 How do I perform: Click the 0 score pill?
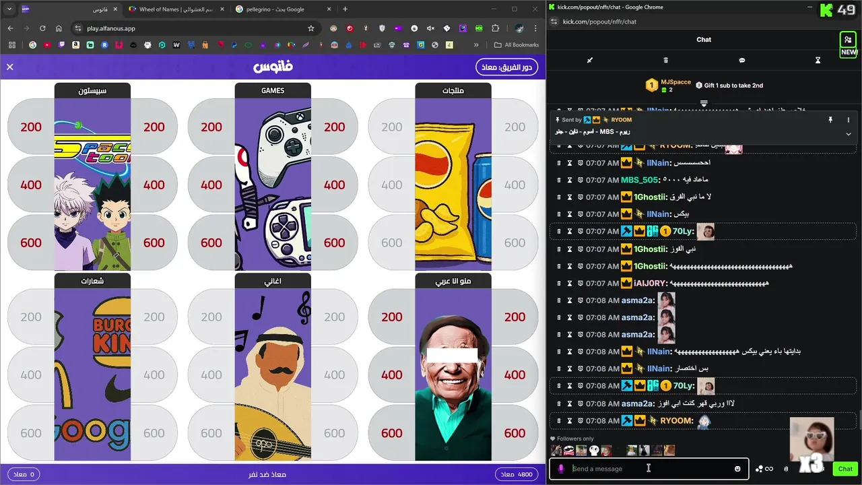pos(24,474)
